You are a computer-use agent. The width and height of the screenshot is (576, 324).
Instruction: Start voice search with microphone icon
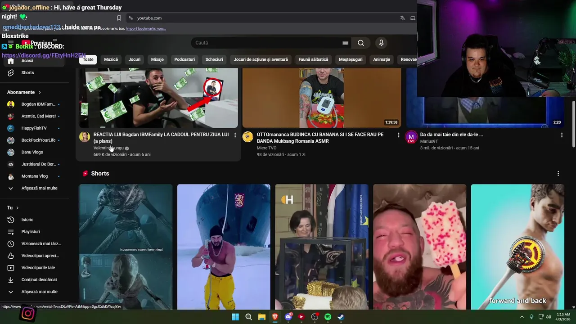pos(381,43)
